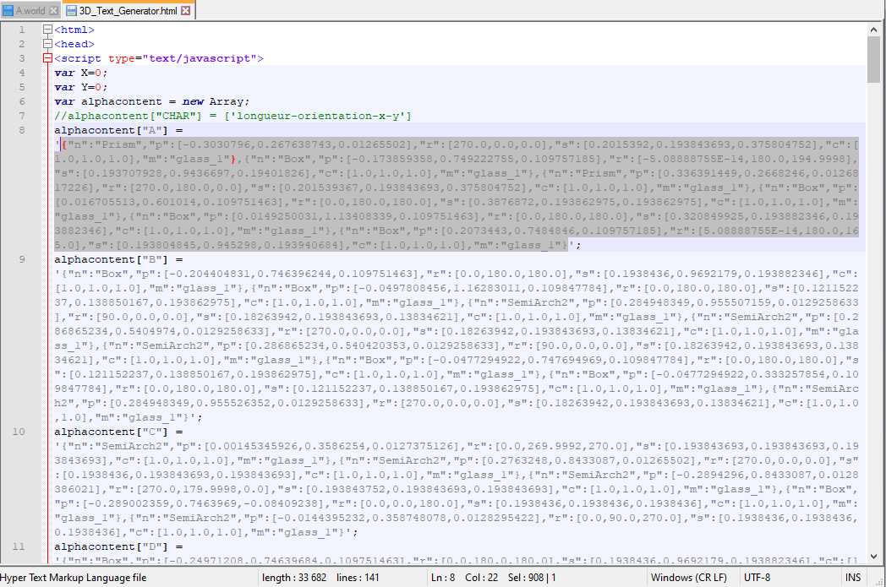Collapse the script block fold marker on line 3

46,57
